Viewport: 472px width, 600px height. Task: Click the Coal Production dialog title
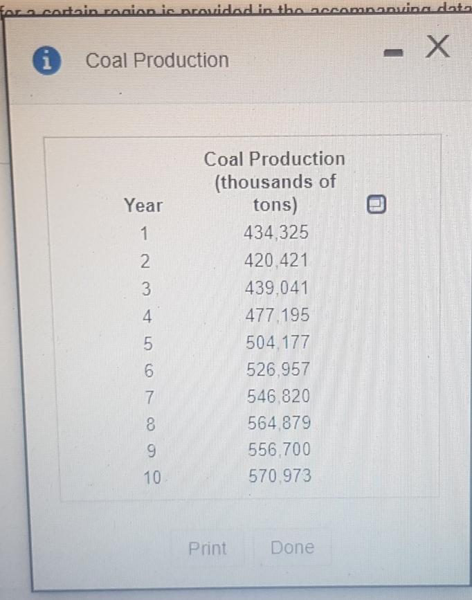pyautogui.click(x=157, y=60)
